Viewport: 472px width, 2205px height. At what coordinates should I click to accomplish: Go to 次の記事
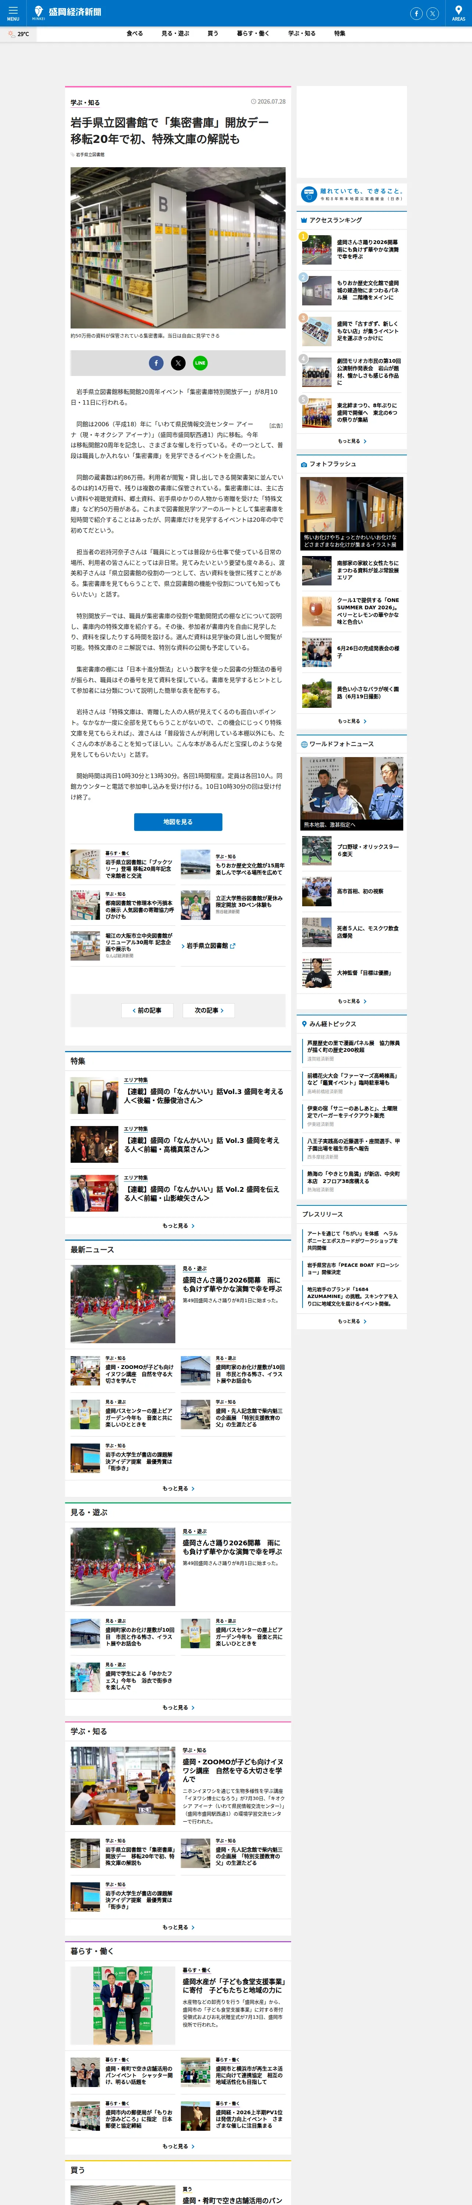tap(208, 1010)
